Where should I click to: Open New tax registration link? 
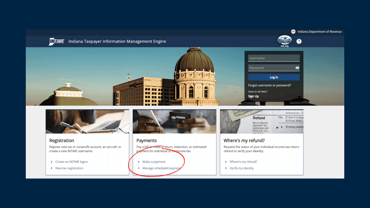coord(69,168)
